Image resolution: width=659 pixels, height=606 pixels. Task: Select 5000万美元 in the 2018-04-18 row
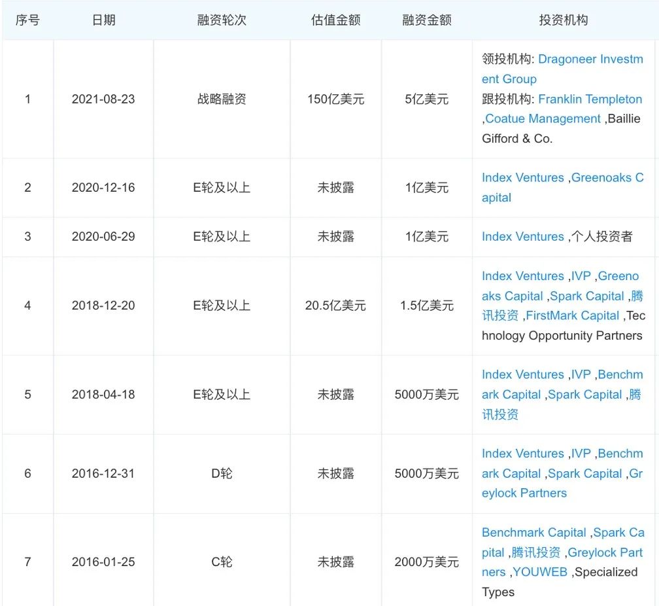pos(427,395)
